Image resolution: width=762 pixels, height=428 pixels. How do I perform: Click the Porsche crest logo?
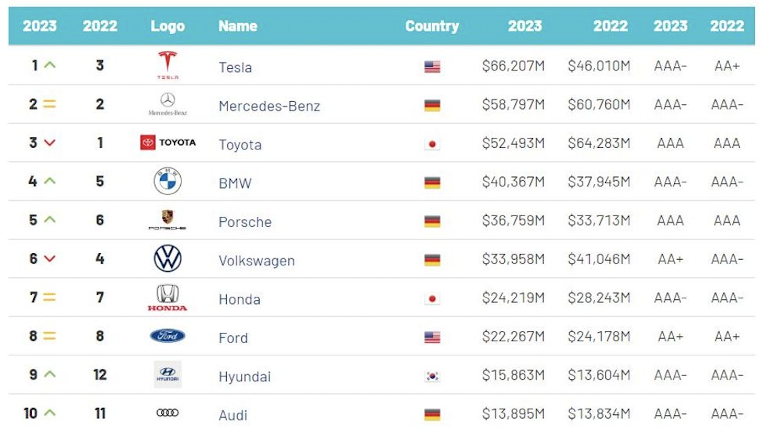(x=167, y=220)
